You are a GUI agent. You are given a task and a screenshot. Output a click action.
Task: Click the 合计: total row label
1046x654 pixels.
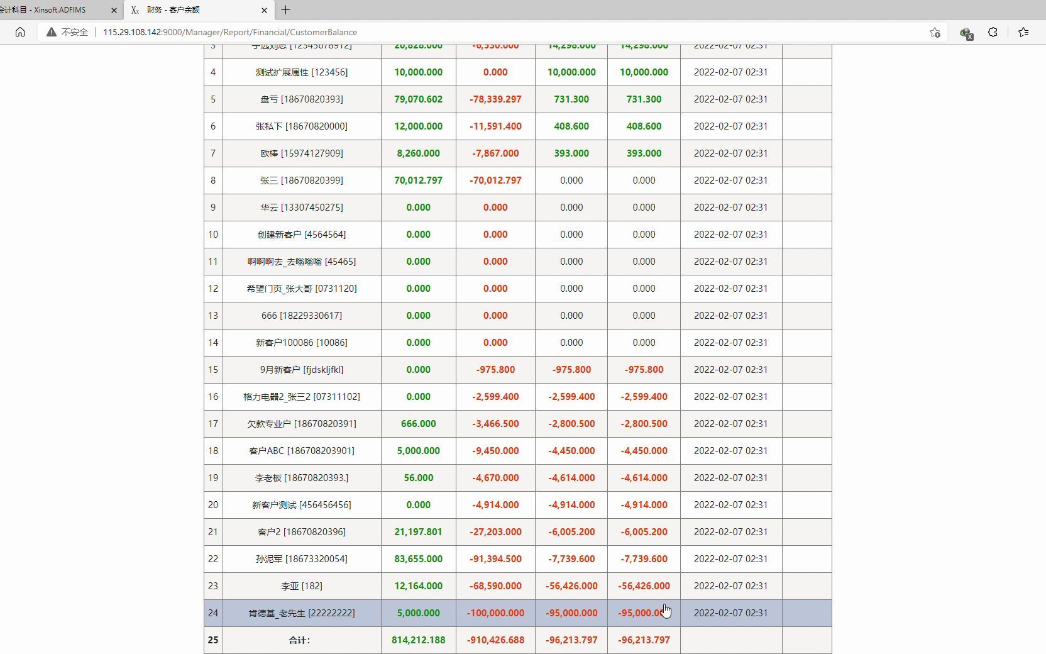coord(299,640)
